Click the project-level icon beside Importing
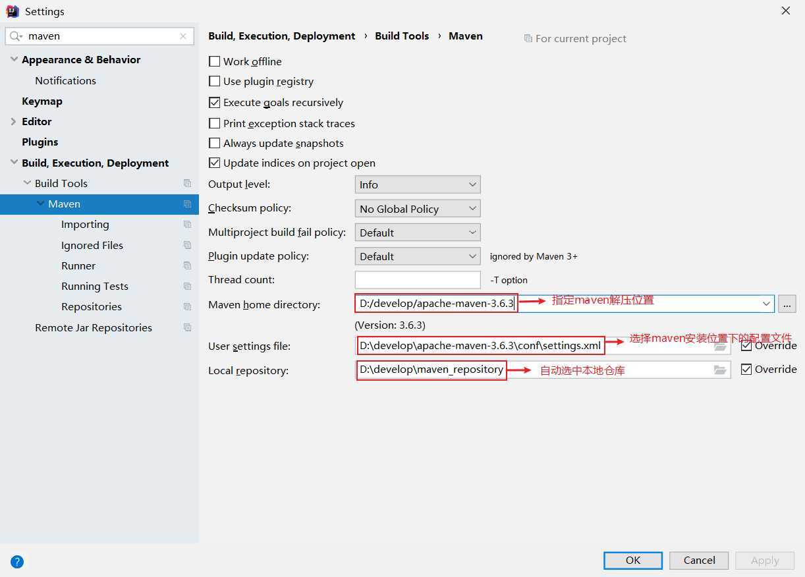This screenshot has height=577, width=805. pos(187,225)
